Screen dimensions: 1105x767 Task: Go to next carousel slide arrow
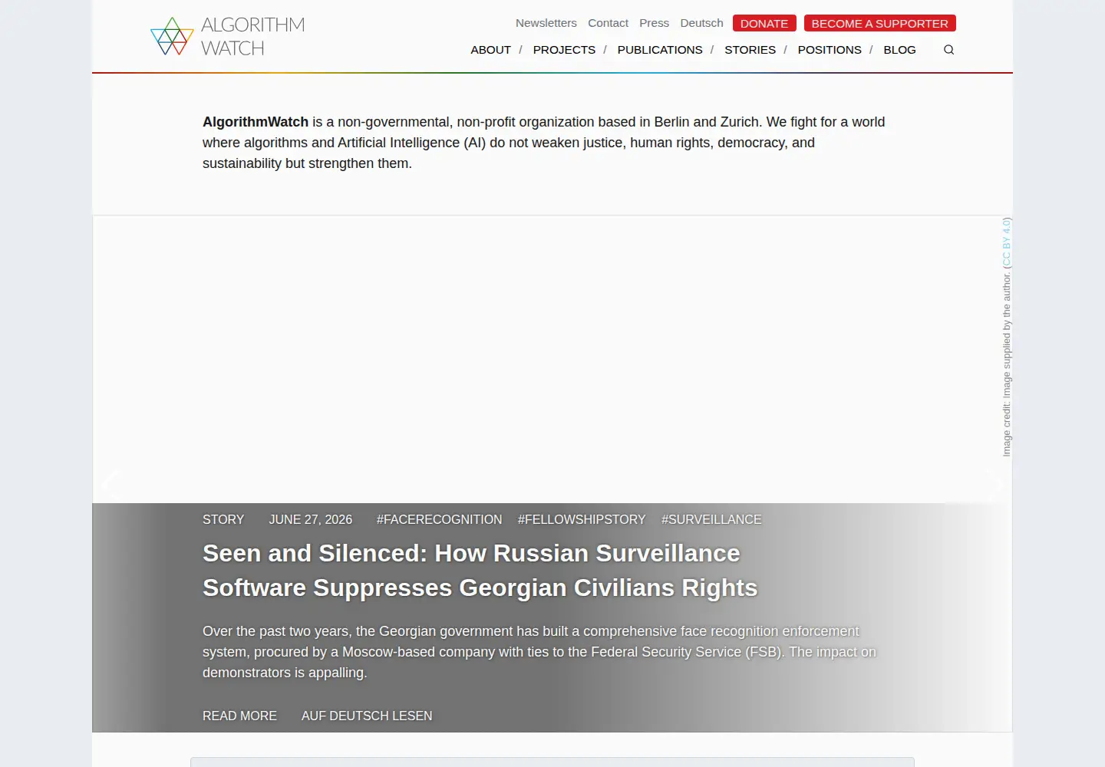[995, 483]
